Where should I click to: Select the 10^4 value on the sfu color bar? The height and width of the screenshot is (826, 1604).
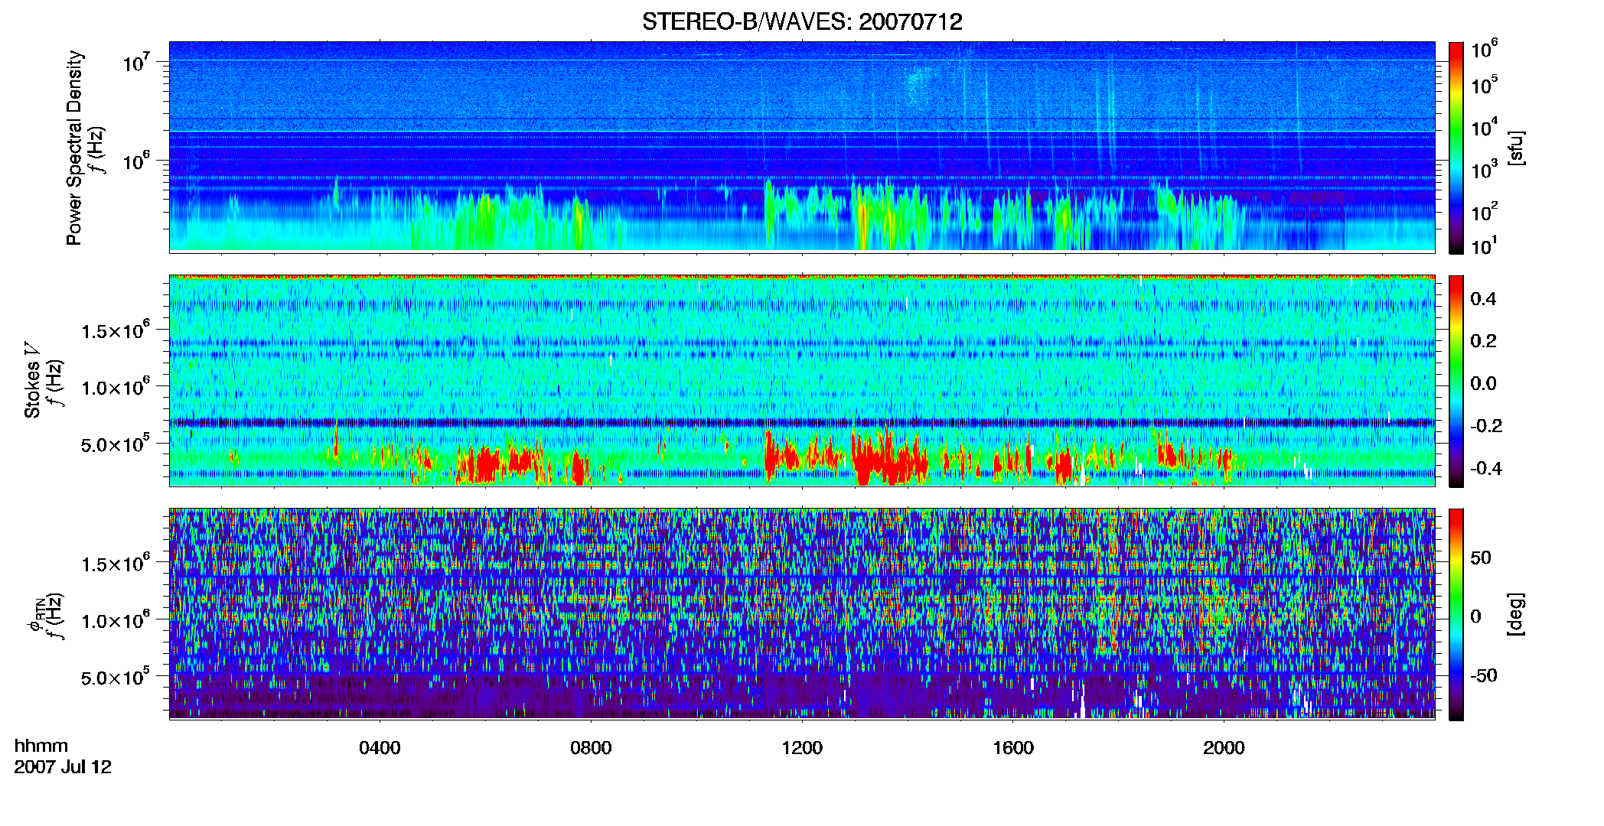pos(1485,128)
